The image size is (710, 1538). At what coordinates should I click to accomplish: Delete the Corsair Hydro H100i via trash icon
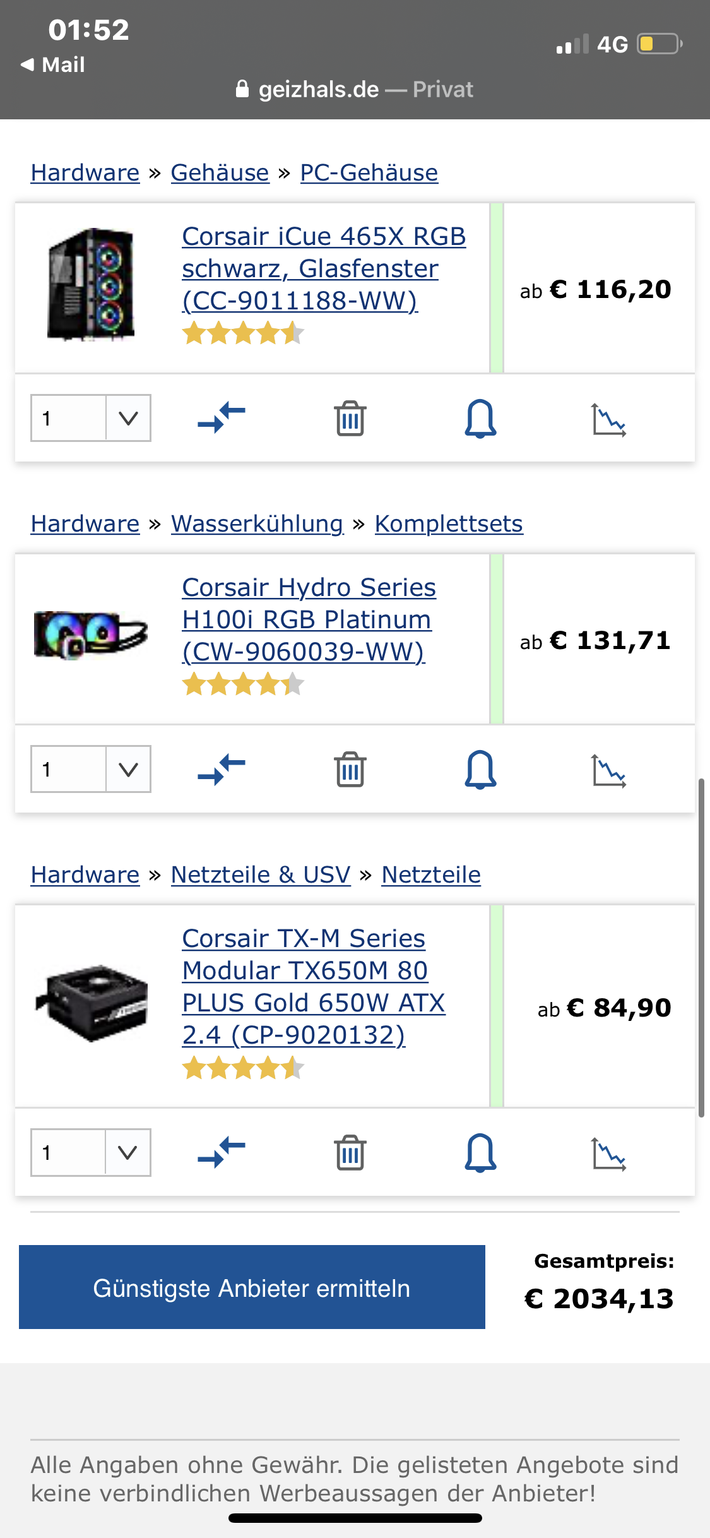(350, 770)
